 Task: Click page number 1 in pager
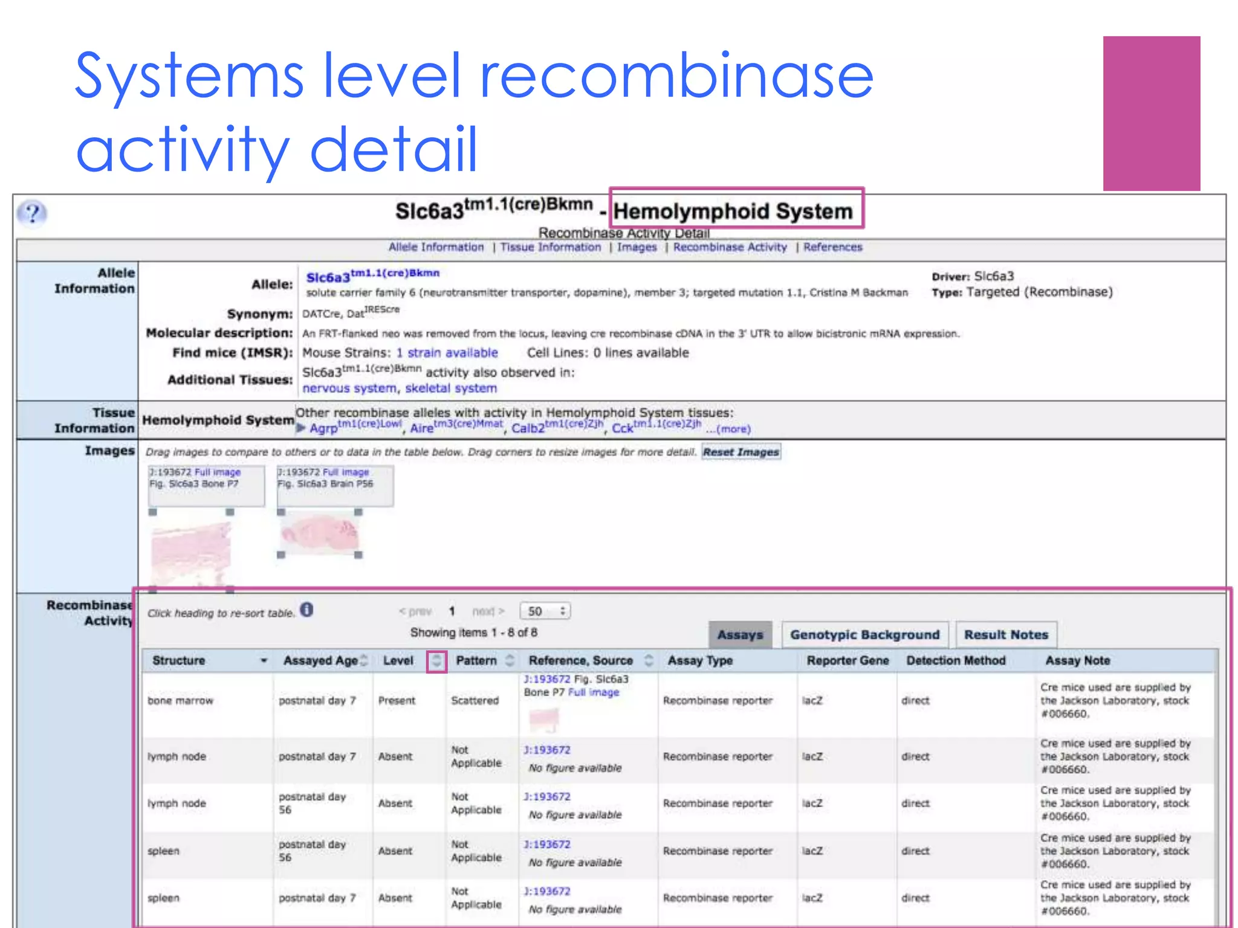click(452, 611)
